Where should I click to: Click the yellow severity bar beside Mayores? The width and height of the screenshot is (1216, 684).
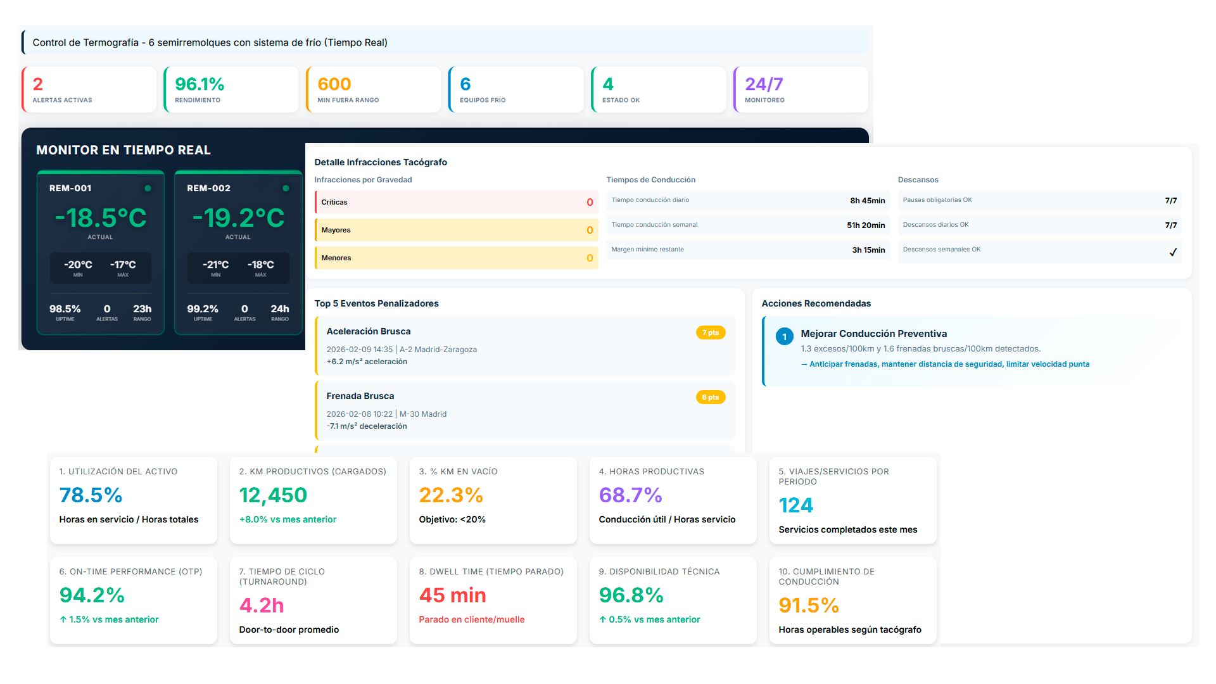[317, 230]
